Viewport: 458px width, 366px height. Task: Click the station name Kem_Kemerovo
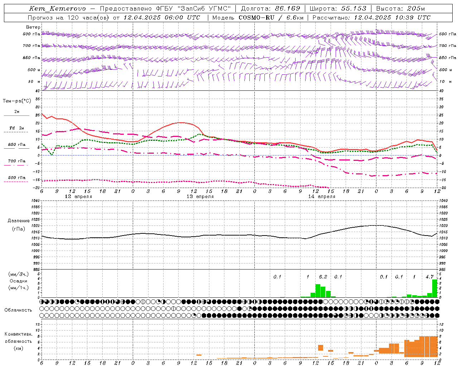[57, 9]
